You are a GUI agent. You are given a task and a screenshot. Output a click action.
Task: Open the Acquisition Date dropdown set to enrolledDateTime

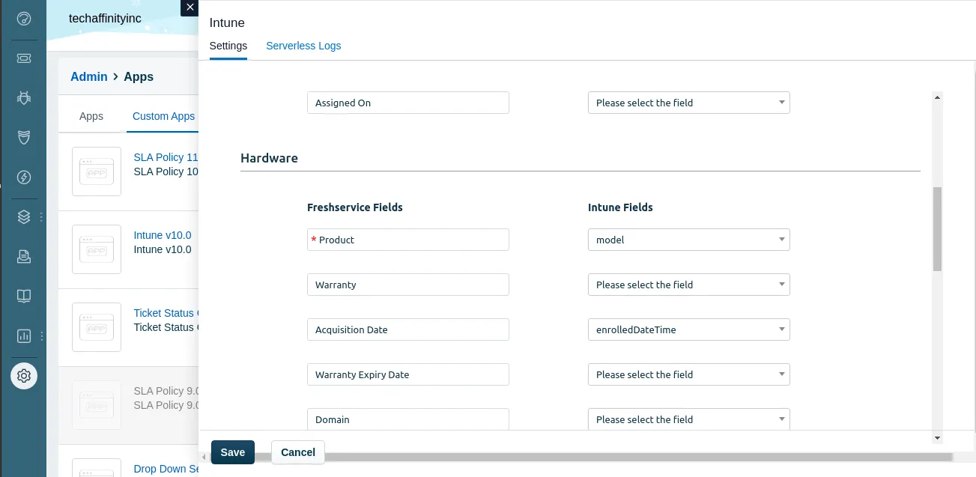[x=689, y=329]
